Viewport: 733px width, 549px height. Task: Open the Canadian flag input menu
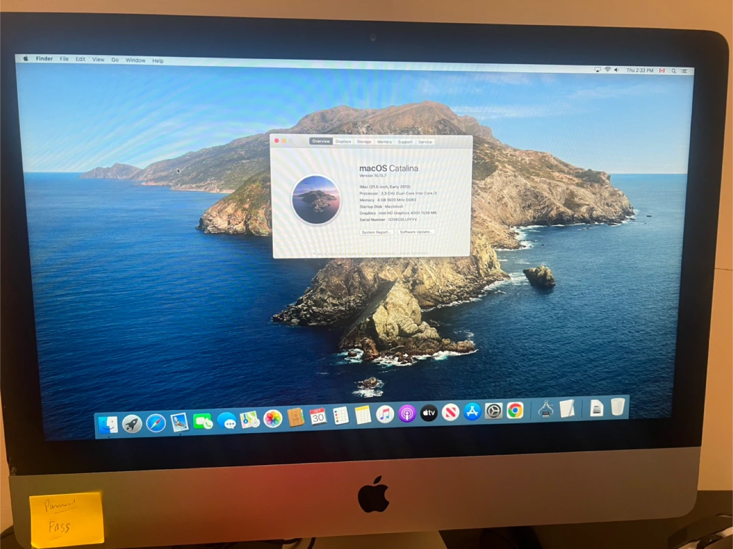[x=662, y=71]
